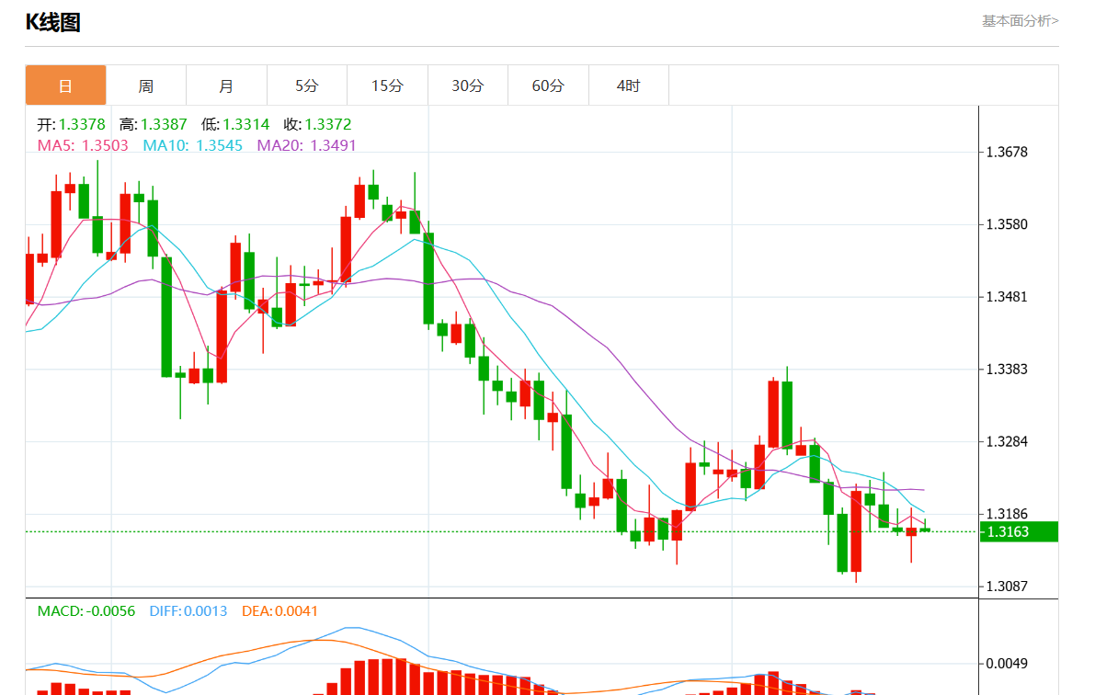Click the 1.3580 price axis label
Screen dimensions: 1095x695
point(1007,224)
